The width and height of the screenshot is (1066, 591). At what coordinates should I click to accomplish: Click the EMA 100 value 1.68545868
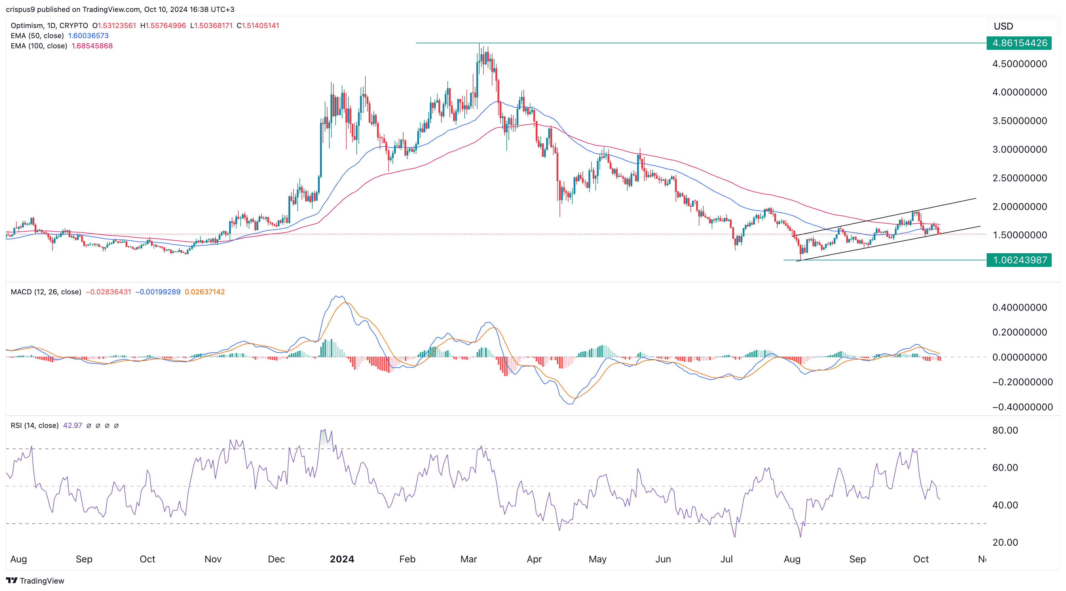point(92,46)
